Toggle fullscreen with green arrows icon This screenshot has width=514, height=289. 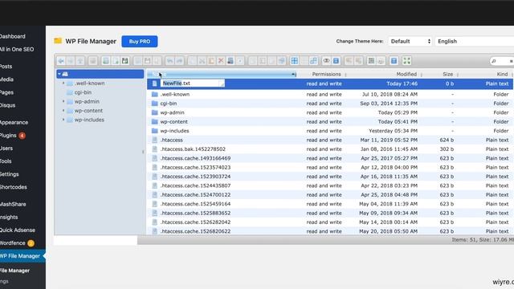click(406, 61)
